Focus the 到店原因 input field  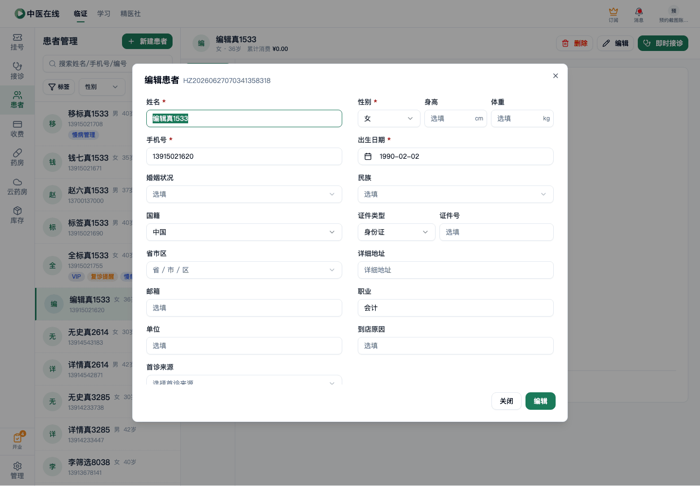(455, 346)
